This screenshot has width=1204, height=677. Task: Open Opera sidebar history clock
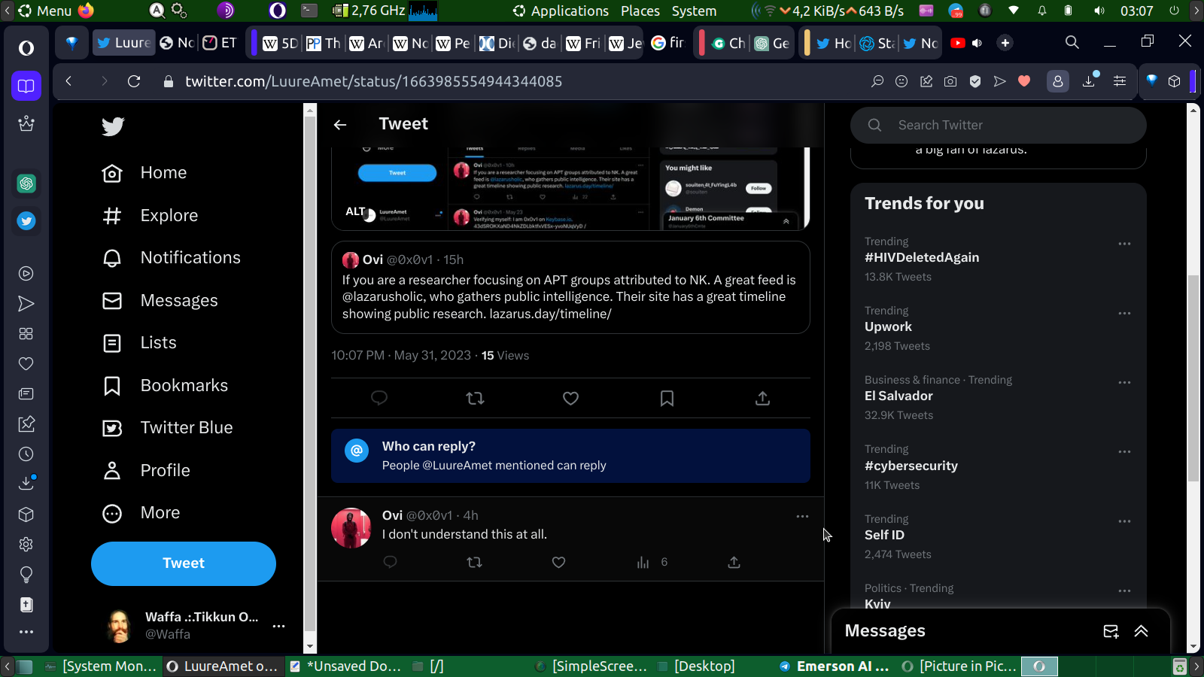tap(26, 454)
